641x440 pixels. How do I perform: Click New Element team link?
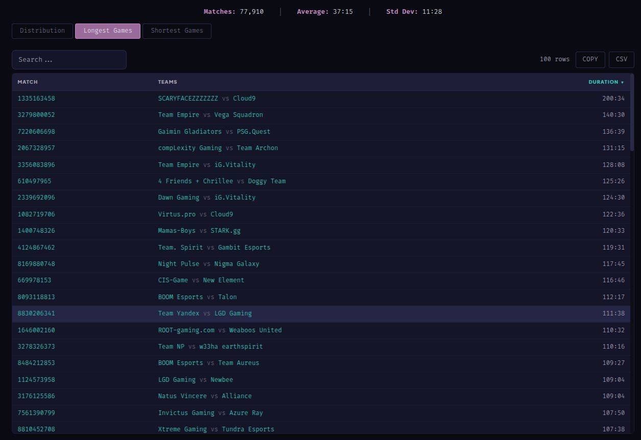[224, 280]
